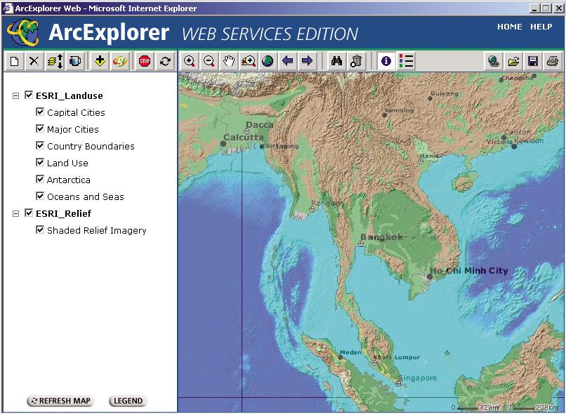Viewport: 566px width, 414px height.
Task: Go to next extent with right arrow
Action: click(307, 61)
